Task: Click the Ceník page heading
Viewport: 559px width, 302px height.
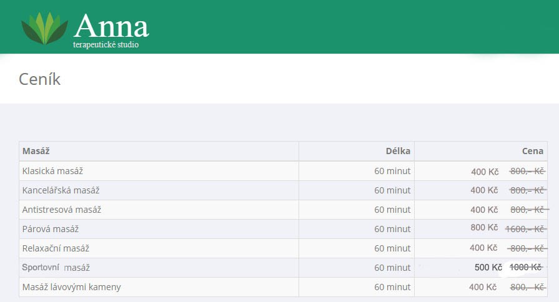Action: (x=39, y=79)
